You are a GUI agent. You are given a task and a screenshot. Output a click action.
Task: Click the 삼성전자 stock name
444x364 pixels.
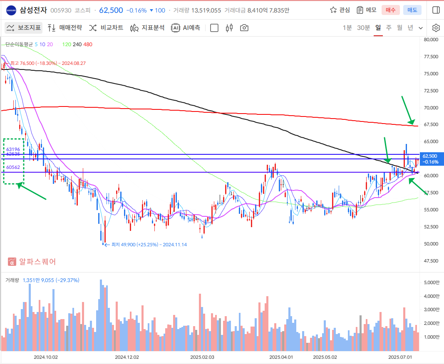[33, 10]
